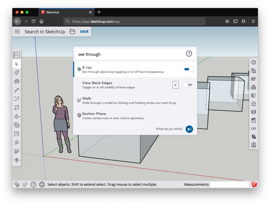Select the Orbit tool

(17, 160)
